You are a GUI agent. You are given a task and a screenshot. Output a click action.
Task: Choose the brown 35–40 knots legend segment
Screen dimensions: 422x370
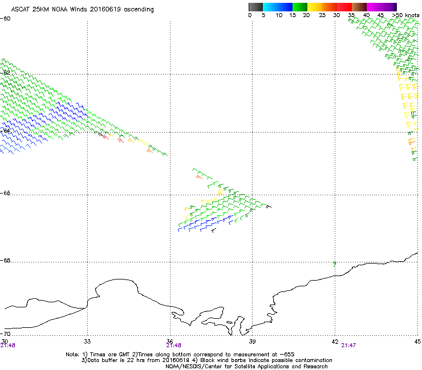click(x=359, y=7)
